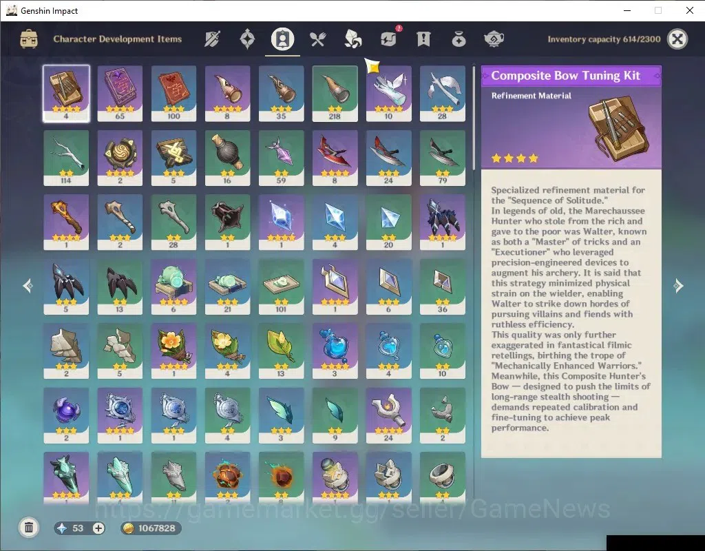The width and height of the screenshot is (705, 551).
Task: Click the backpack inventory icon
Action: click(x=29, y=39)
